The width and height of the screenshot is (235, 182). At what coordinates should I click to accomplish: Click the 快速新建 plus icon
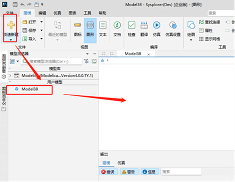(11, 25)
